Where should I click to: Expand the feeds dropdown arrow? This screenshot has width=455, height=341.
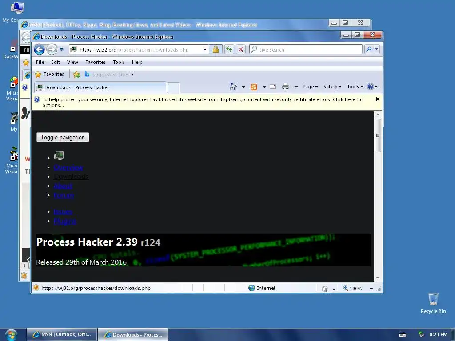click(264, 87)
